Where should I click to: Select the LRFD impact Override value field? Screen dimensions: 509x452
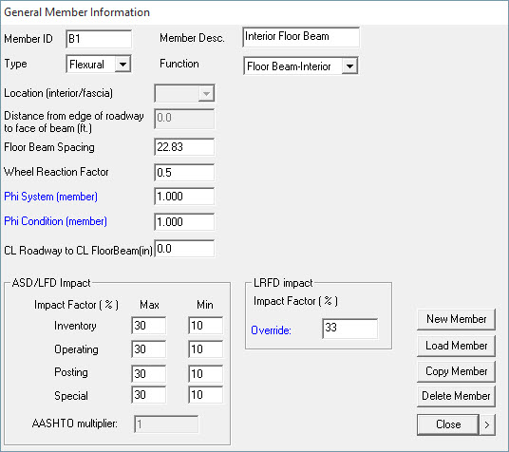pyautogui.click(x=349, y=329)
